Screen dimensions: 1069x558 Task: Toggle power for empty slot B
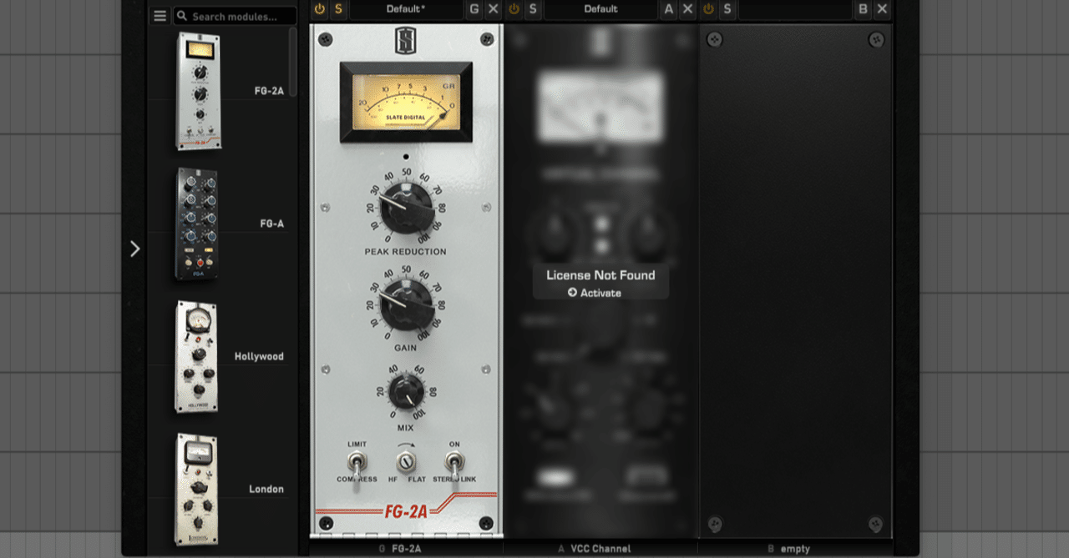[x=709, y=9]
